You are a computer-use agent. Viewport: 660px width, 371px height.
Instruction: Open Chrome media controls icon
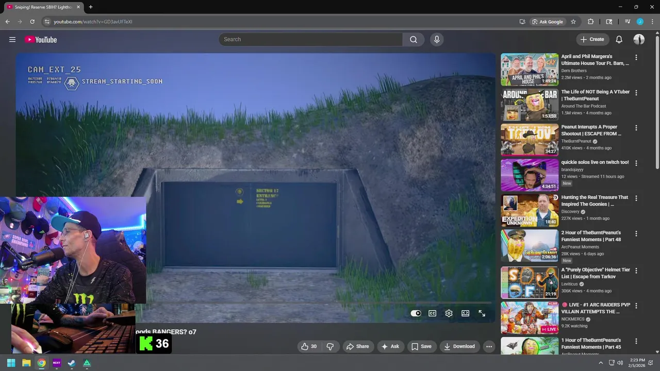coord(628,22)
